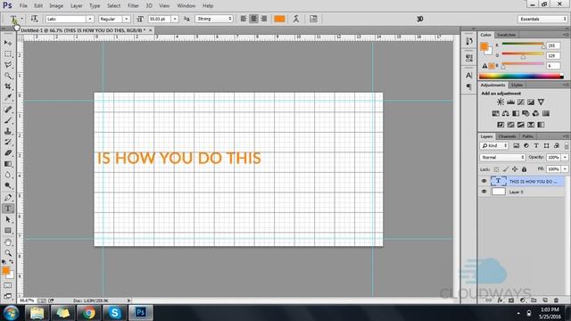This screenshot has height=321, width=571.
Task: Toggle text orientation in options bar
Action: pyautogui.click(x=34, y=19)
